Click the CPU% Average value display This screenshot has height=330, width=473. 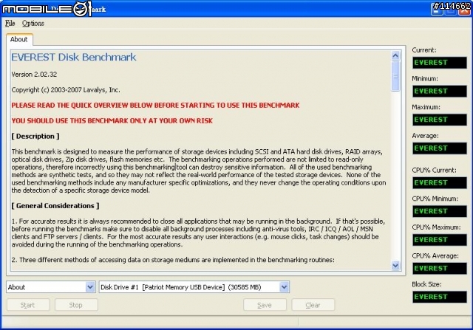(440, 268)
